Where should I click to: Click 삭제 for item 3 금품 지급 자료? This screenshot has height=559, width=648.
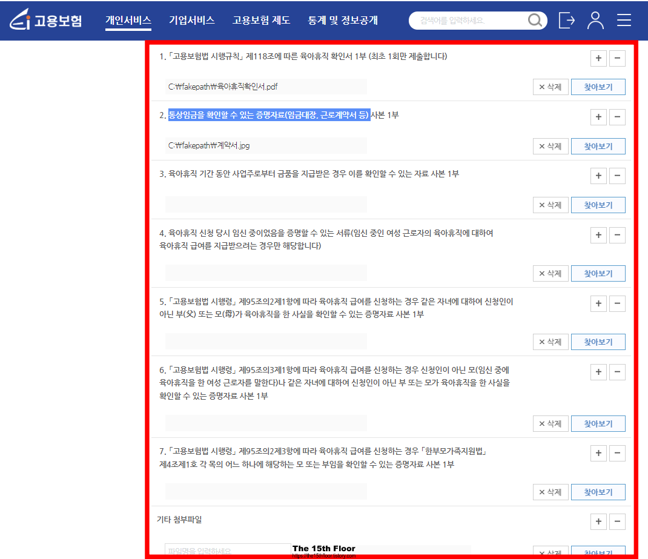tap(550, 205)
